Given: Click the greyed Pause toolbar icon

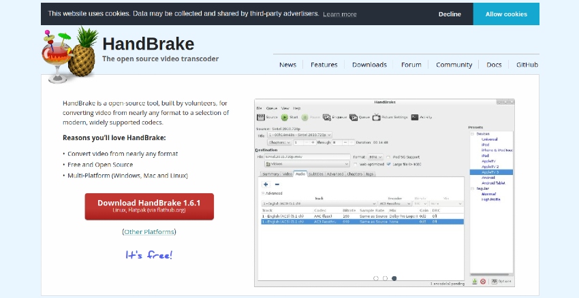Looking at the screenshot, I should click(304, 117).
